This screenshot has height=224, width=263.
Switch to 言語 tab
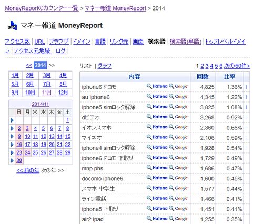[100, 42]
